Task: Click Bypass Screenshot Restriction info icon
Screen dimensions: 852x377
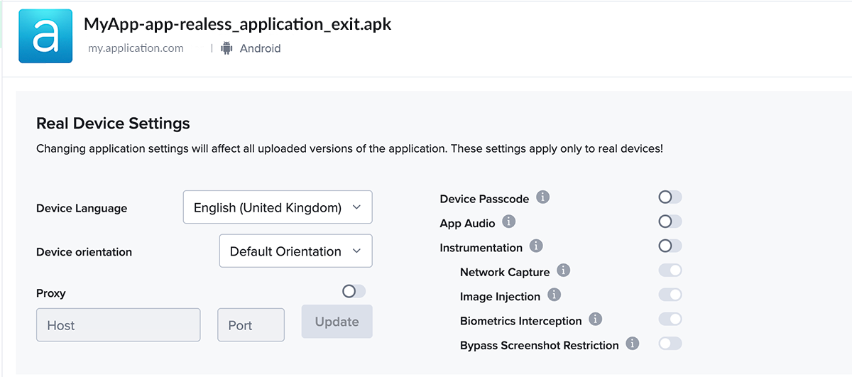Action: click(632, 344)
